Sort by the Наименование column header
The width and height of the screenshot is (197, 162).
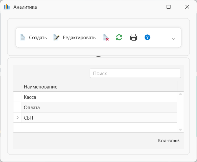coord(99,87)
